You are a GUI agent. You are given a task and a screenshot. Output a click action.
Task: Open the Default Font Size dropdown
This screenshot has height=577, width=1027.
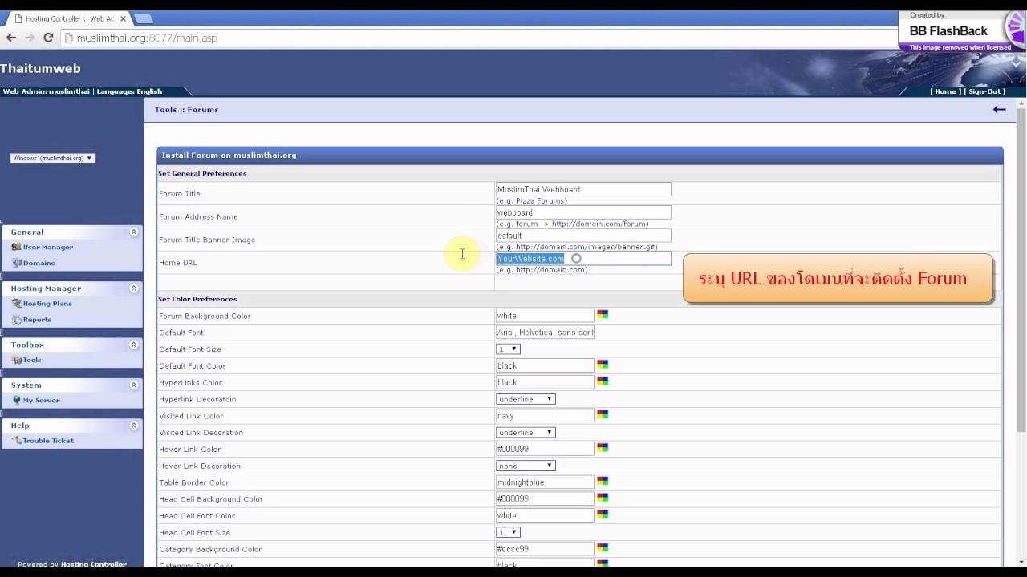(x=509, y=349)
